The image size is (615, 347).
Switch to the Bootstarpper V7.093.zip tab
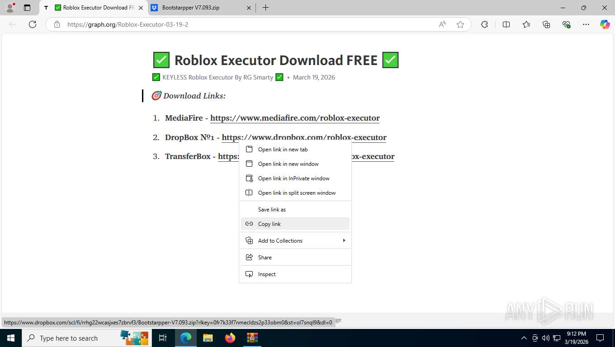tap(202, 8)
